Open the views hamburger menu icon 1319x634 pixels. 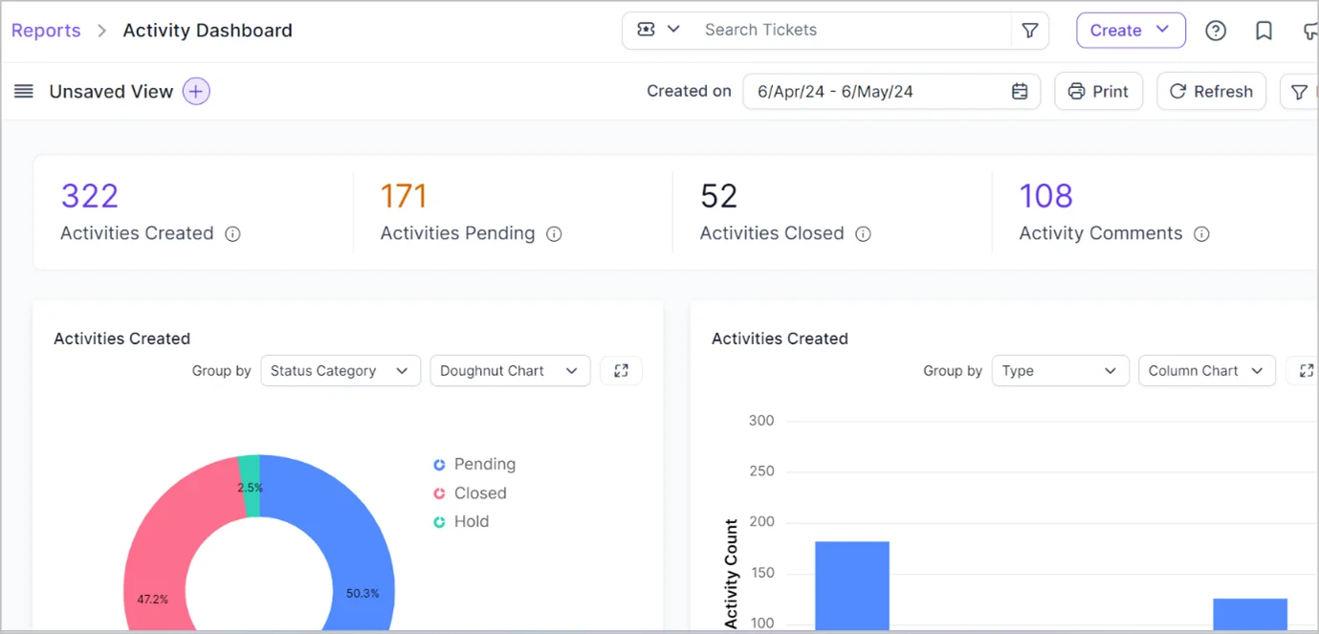point(24,91)
